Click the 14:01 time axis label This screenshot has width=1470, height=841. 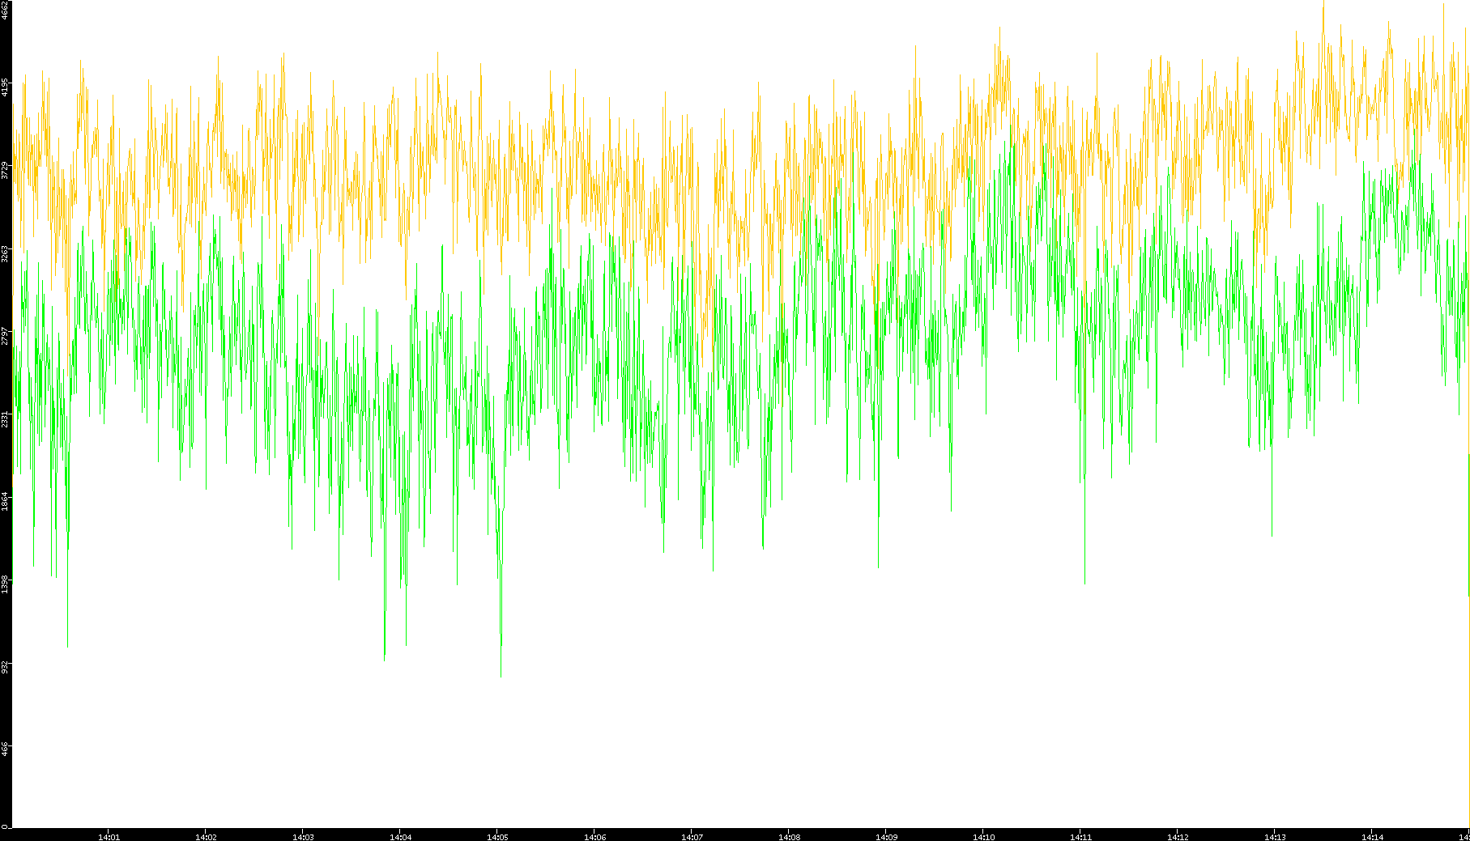click(x=109, y=837)
